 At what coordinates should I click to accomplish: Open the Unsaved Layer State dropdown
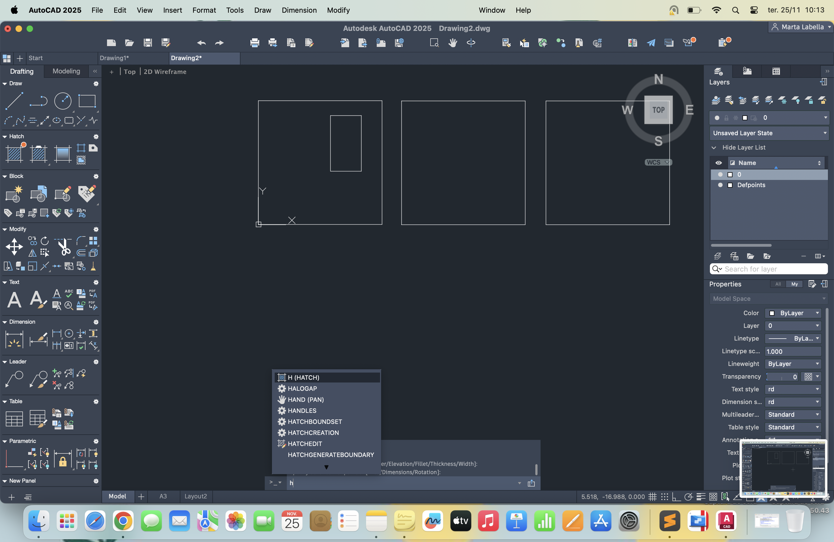pyautogui.click(x=769, y=133)
